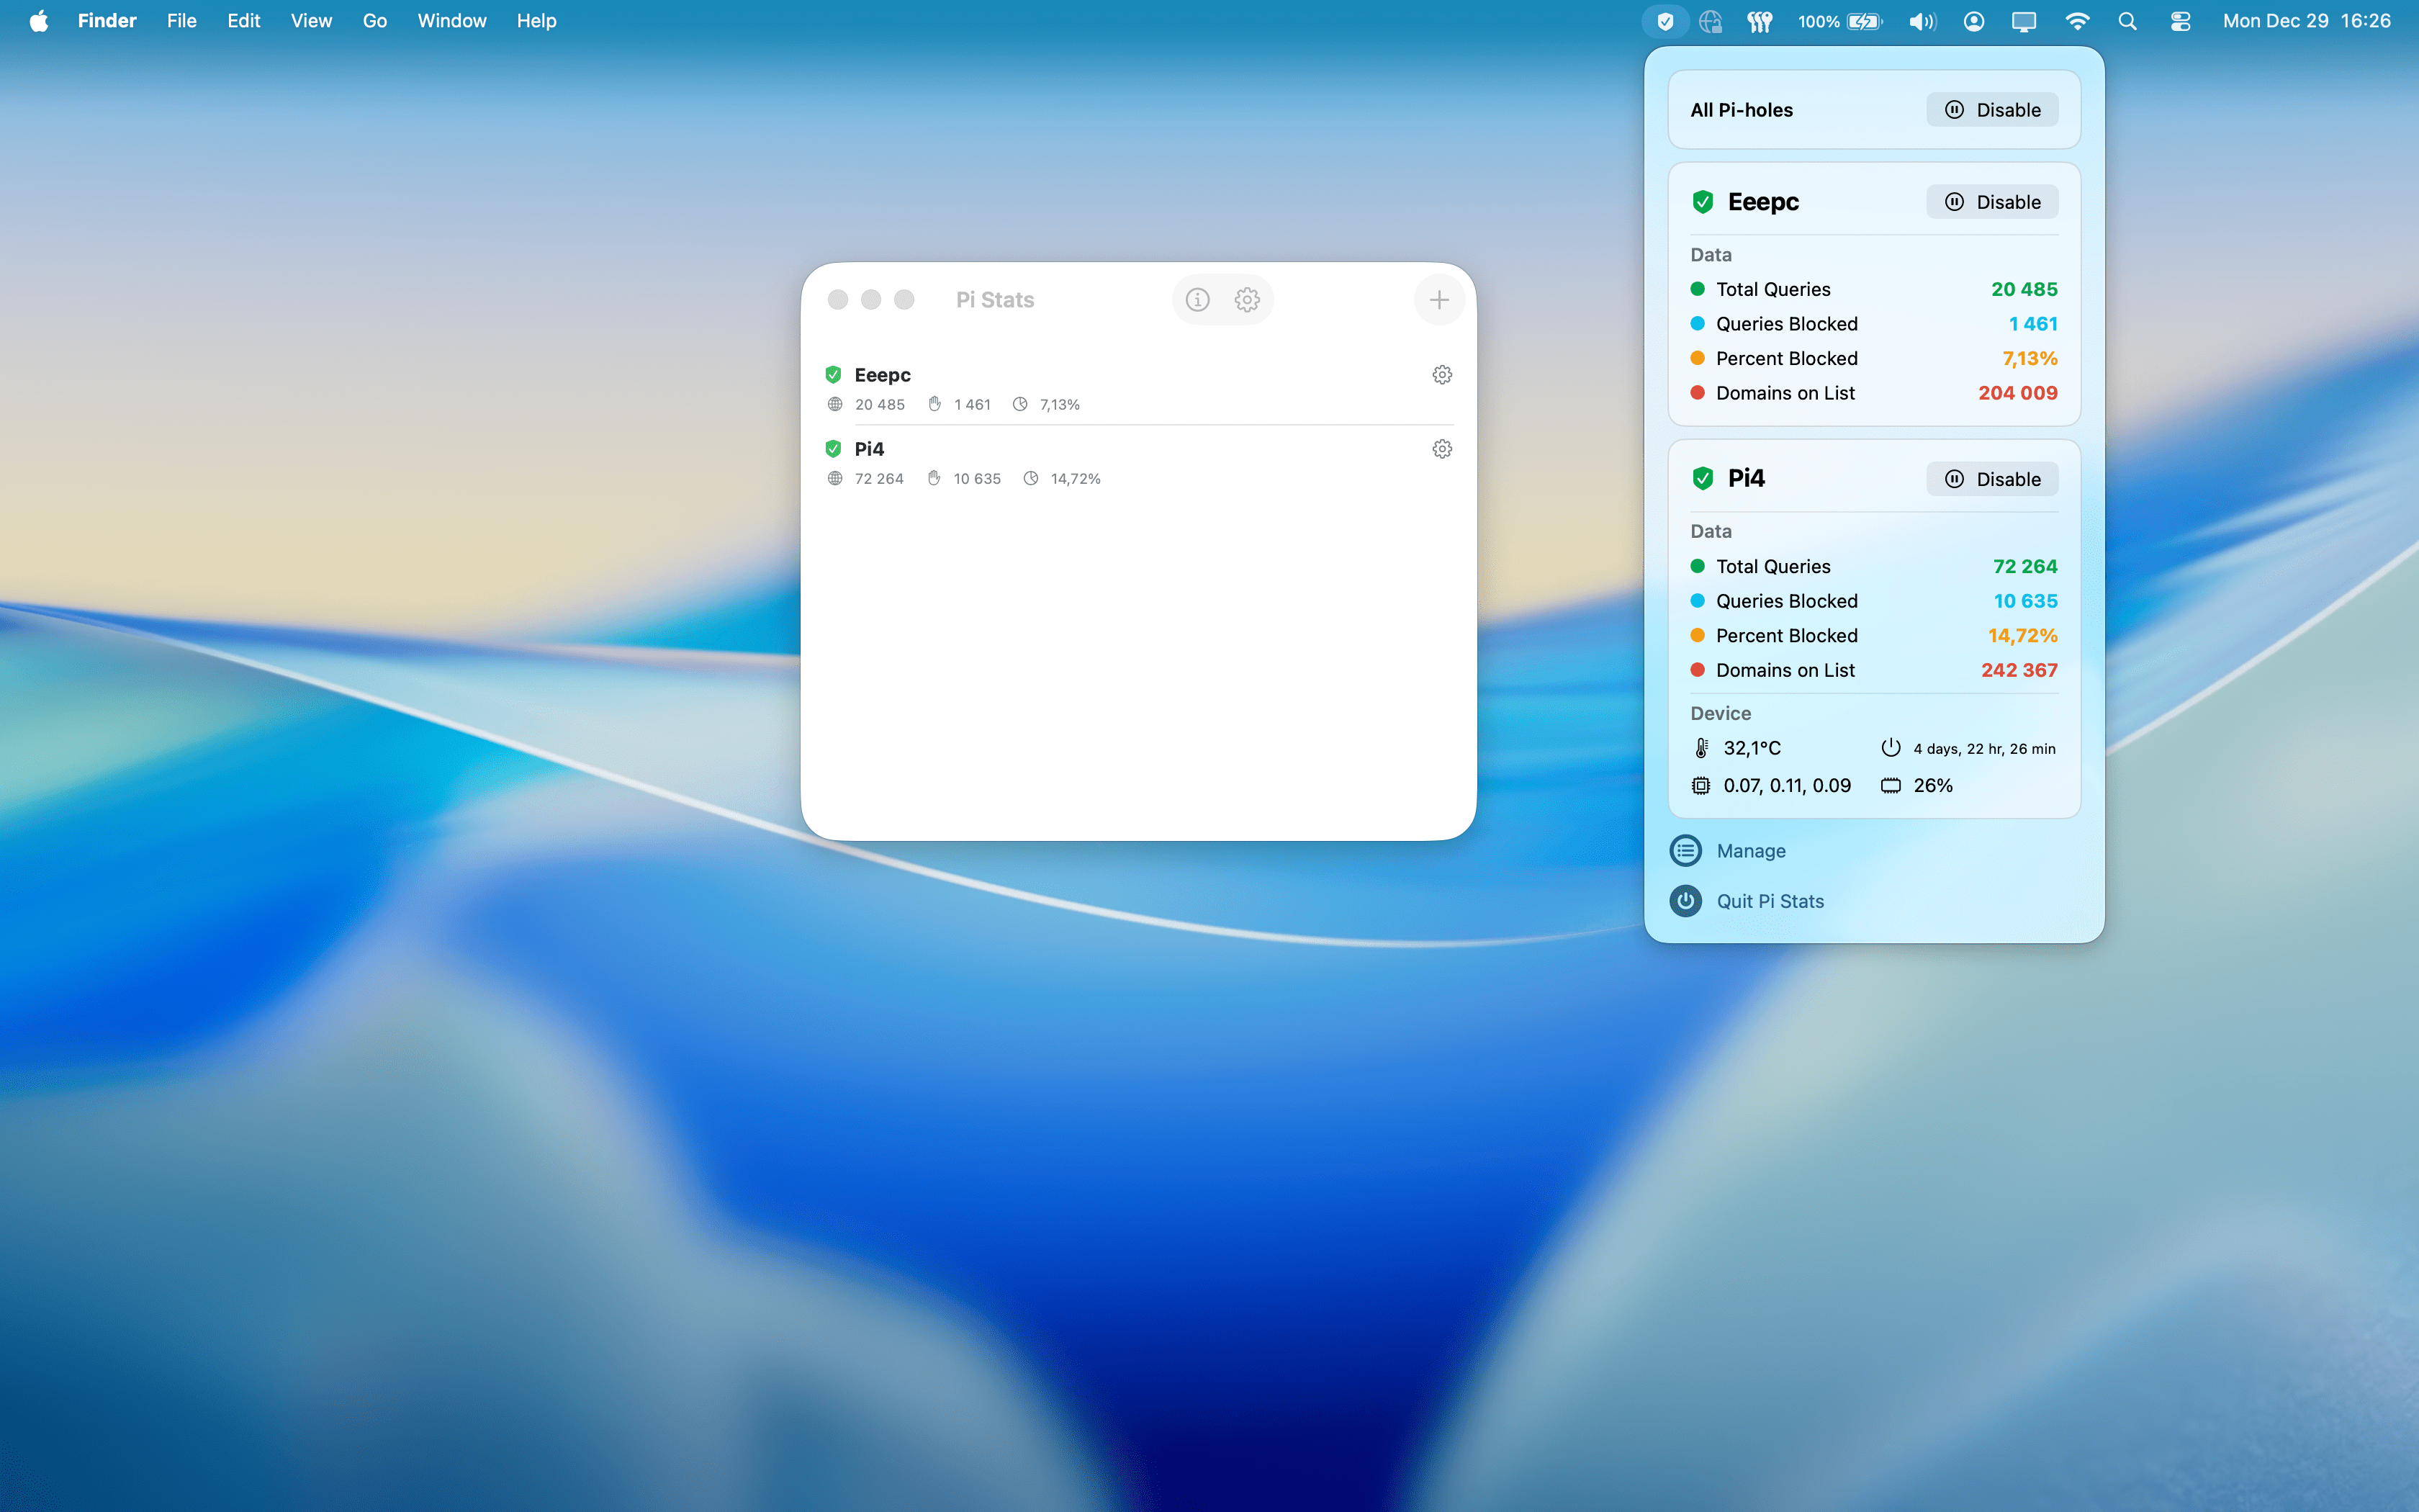2419x1512 pixels.
Task: Open Pi Stats app settings gear
Action: [1246, 299]
